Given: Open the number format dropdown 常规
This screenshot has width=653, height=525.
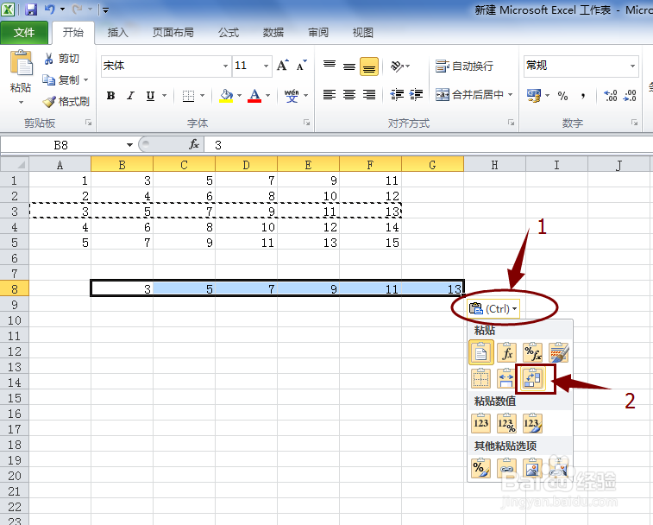Looking at the screenshot, I should pos(632,66).
